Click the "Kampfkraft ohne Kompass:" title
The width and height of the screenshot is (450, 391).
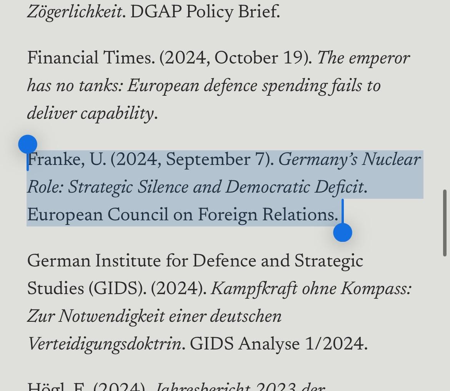(x=312, y=289)
